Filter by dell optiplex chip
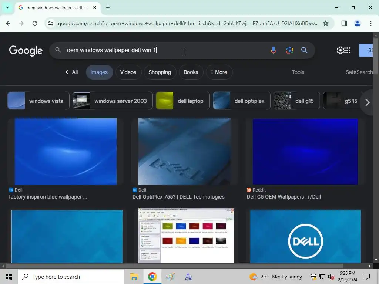 (241, 101)
